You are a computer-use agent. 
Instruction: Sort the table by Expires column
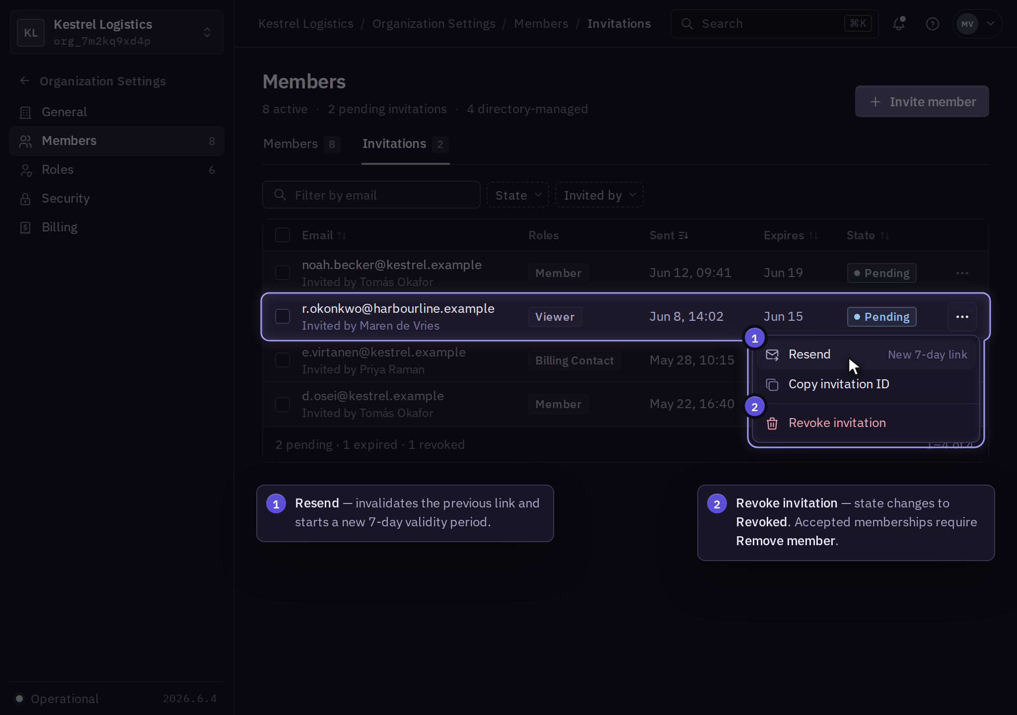point(791,235)
